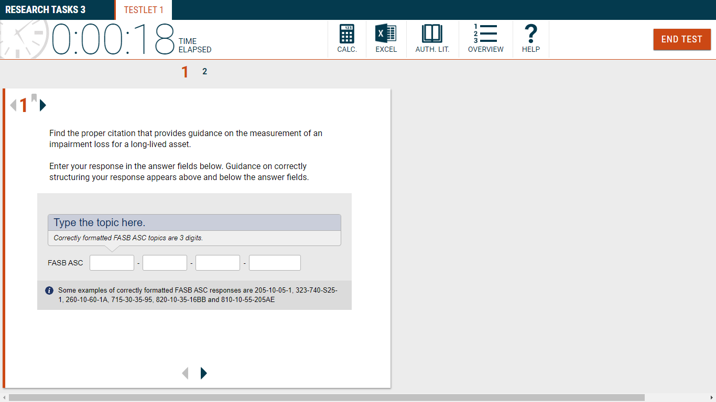Select the question 1 tab
The width and height of the screenshot is (716, 402).
click(x=185, y=71)
